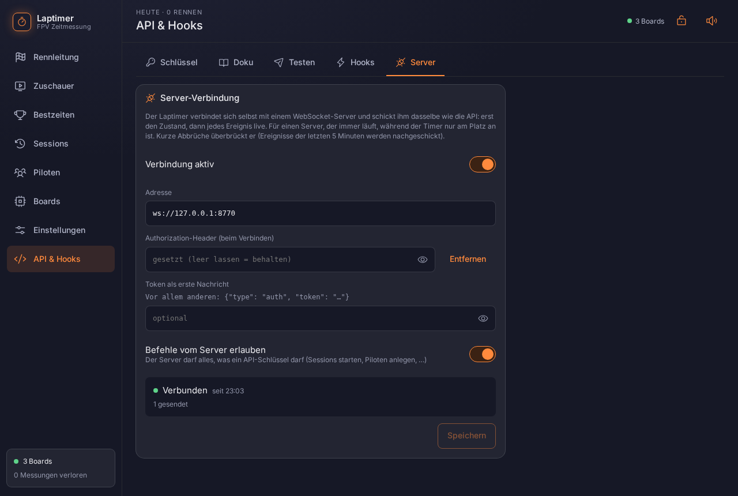
Task: Click the Adresse field with ws://127.0.0.1:8770
Action: point(321,213)
